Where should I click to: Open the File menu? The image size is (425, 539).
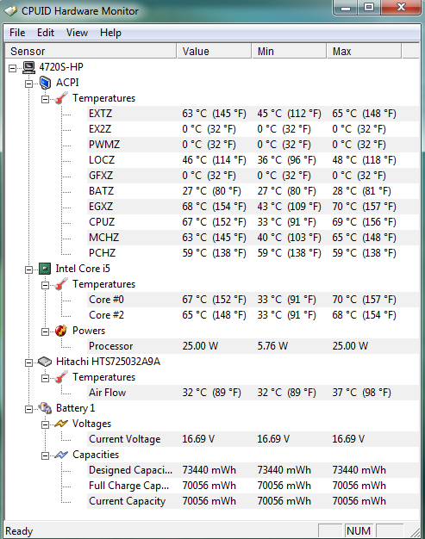[17, 33]
